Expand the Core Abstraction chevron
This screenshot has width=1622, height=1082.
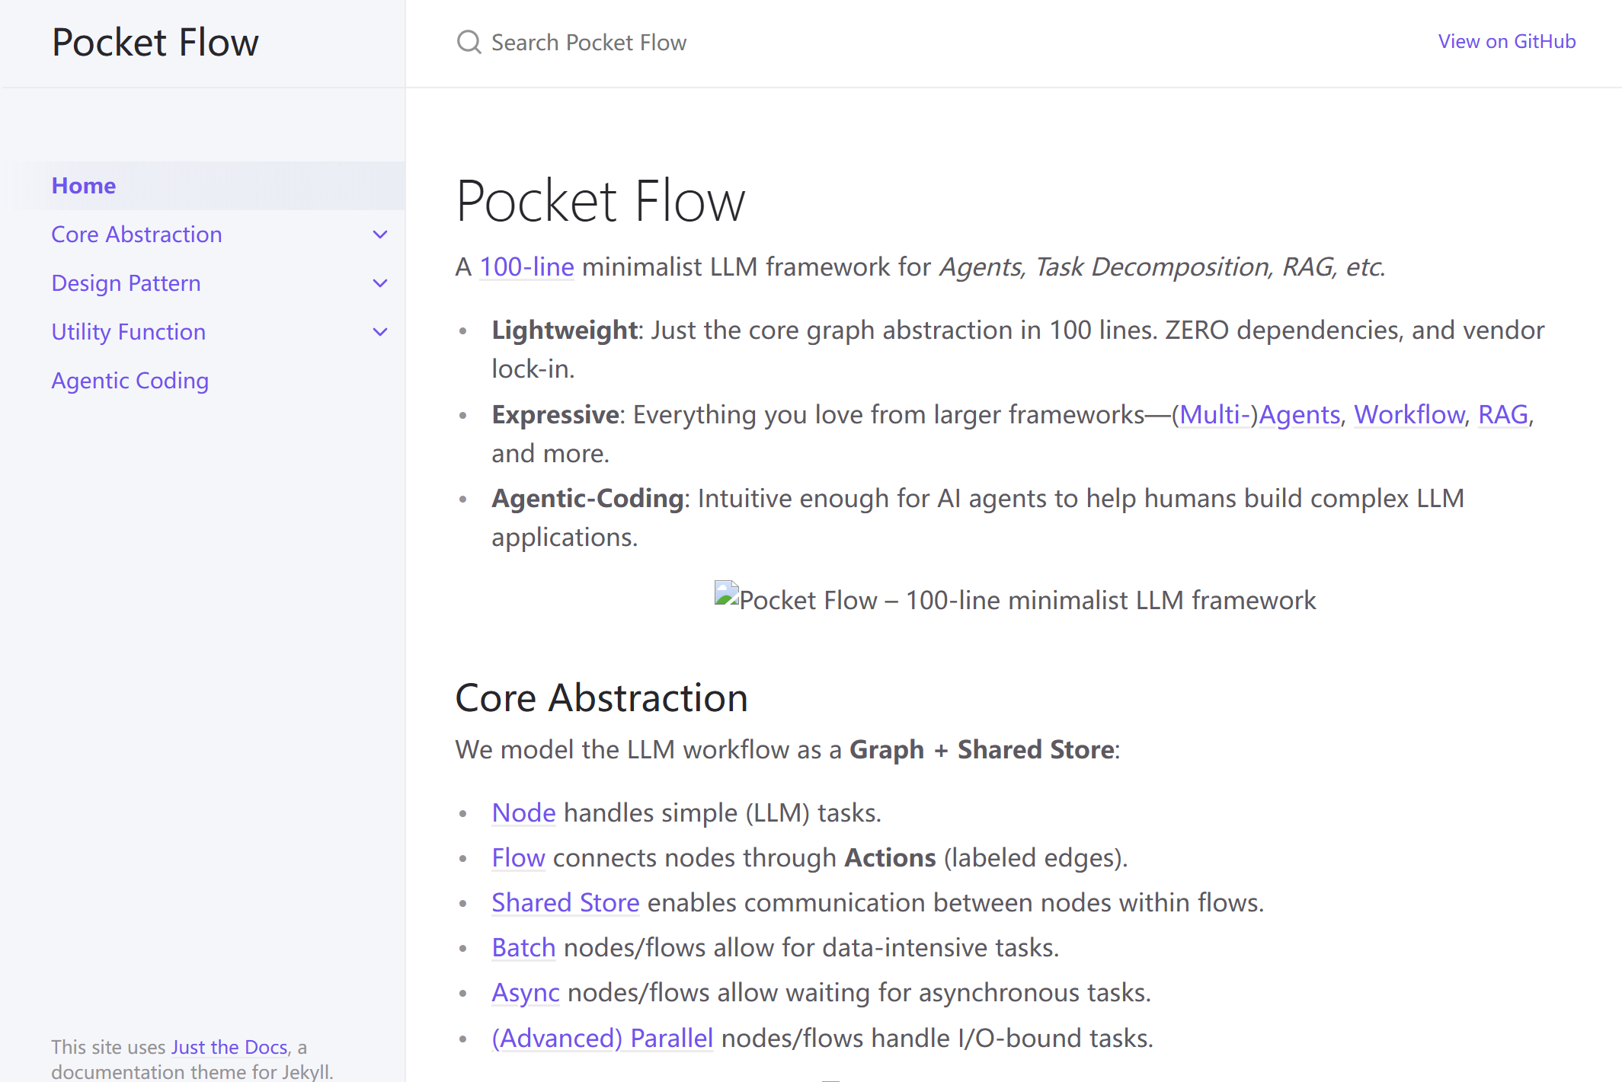click(x=380, y=235)
